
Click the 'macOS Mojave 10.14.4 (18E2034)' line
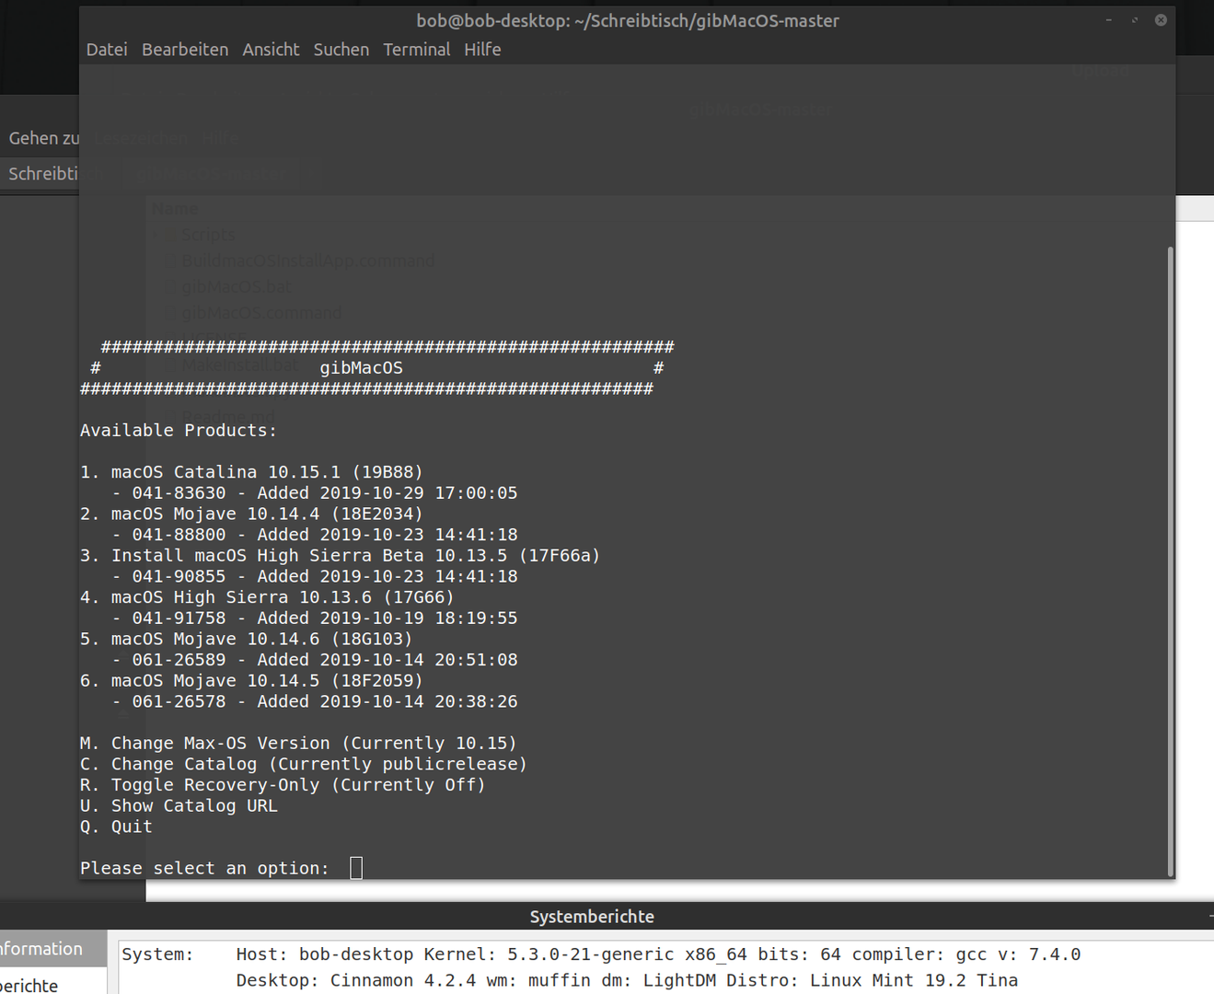click(x=251, y=514)
